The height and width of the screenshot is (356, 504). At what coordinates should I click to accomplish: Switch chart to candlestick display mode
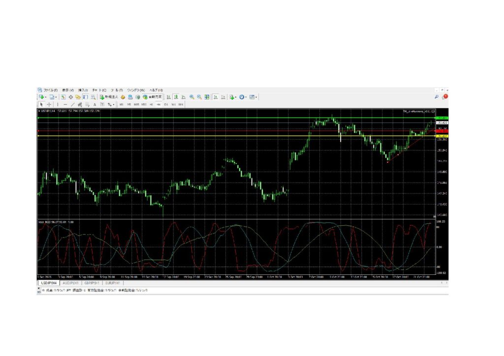(175, 97)
